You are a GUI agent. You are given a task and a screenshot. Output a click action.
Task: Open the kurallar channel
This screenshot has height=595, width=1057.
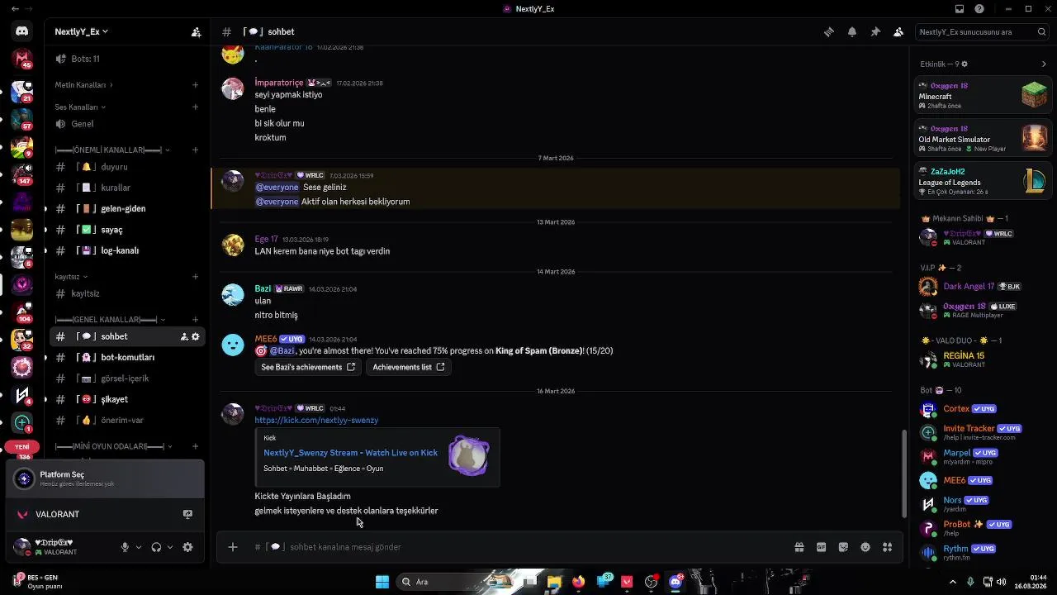[x=127, y=188]
